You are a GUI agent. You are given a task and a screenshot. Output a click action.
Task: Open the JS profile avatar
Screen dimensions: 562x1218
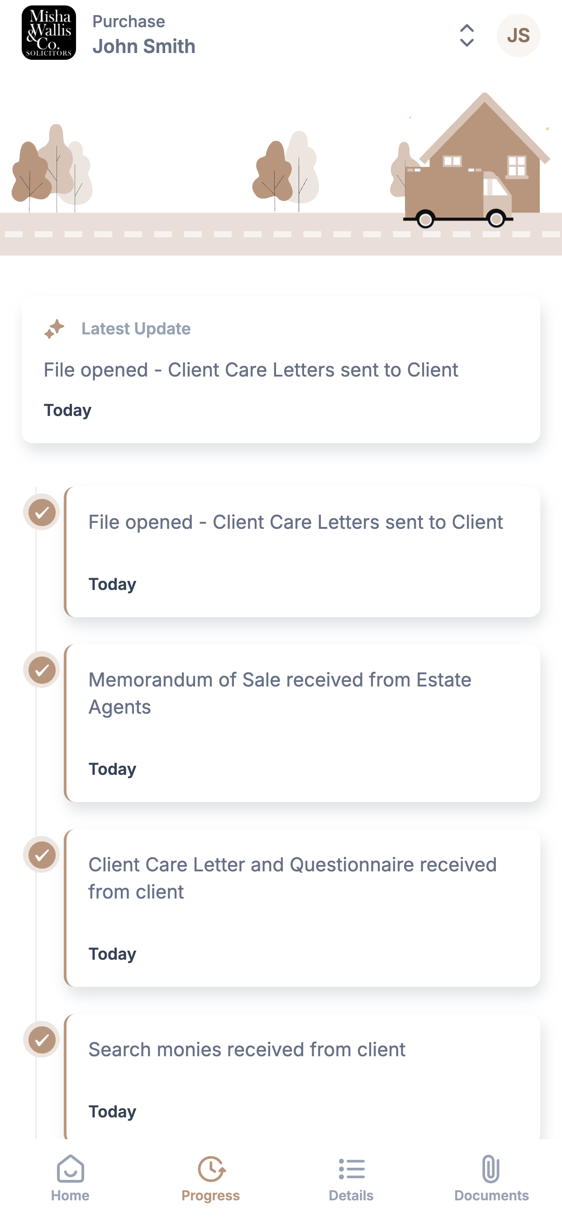coord(518,35)
